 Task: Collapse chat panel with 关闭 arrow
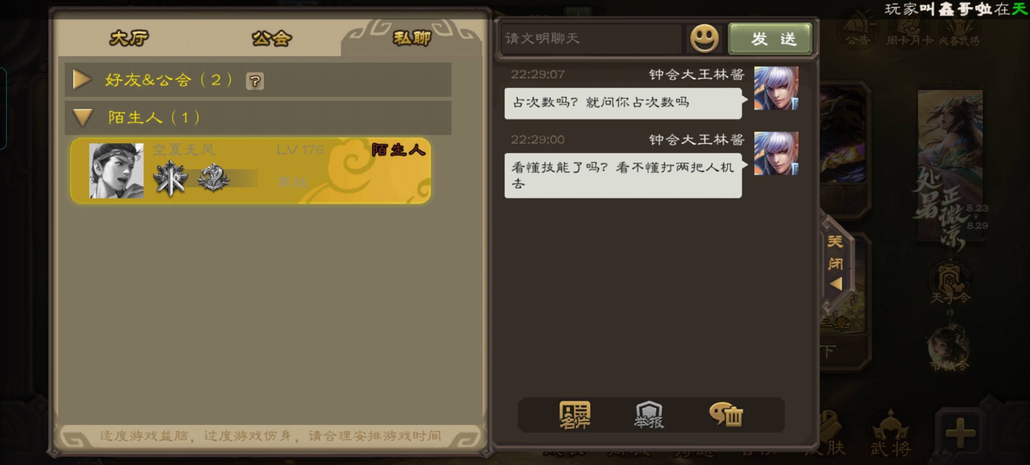[835, 263]
